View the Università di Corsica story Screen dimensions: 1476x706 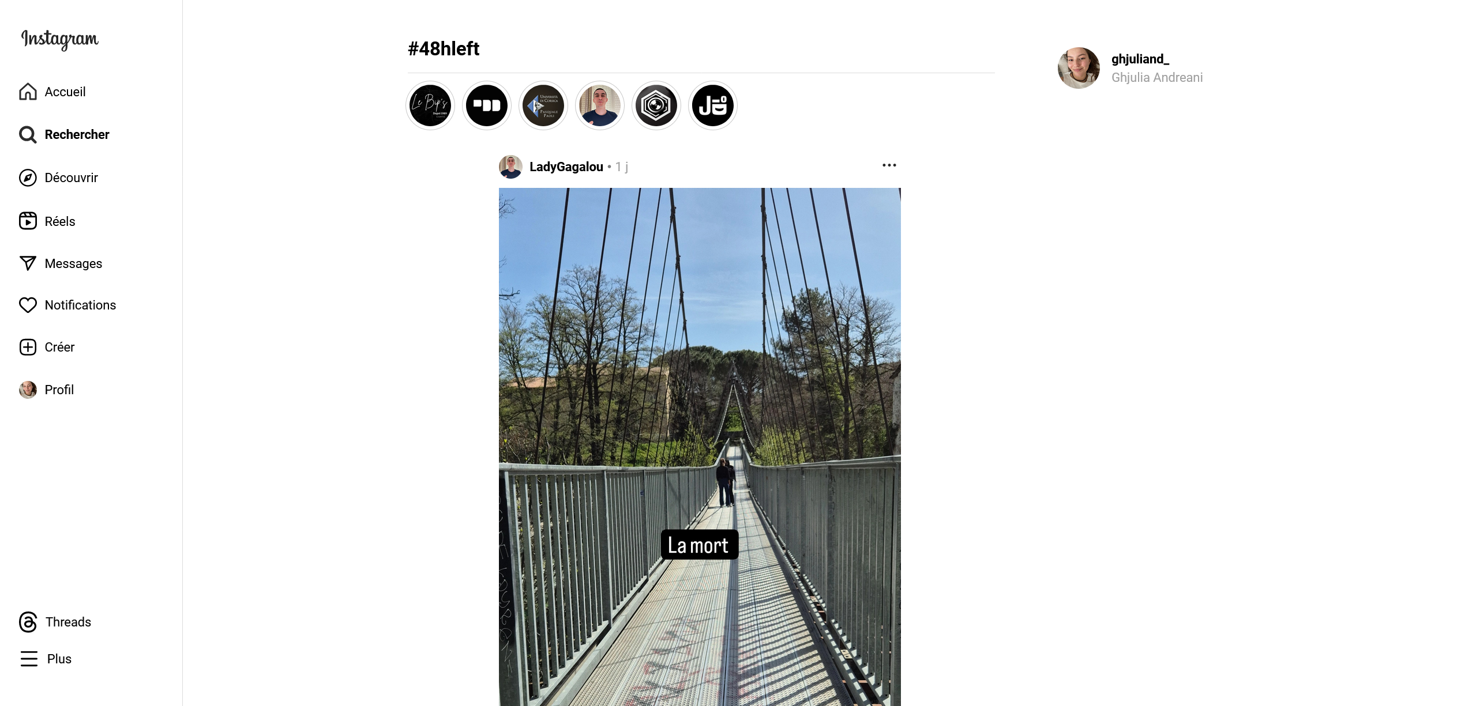(x=543, y=105)
